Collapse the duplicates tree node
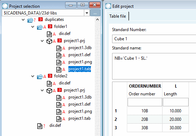The image size is (196, 136). pos(23,19)
